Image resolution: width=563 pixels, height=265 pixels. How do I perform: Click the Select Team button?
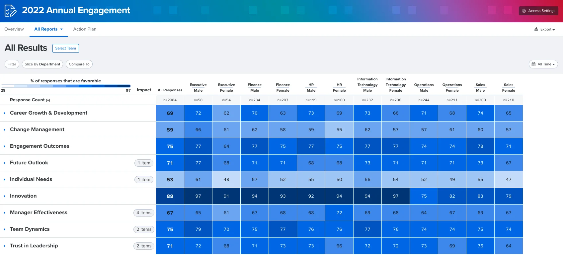point(65,48)
